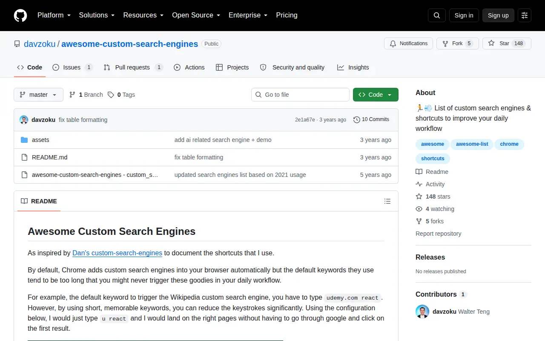Expand the Solutions menu

point(97,15)
